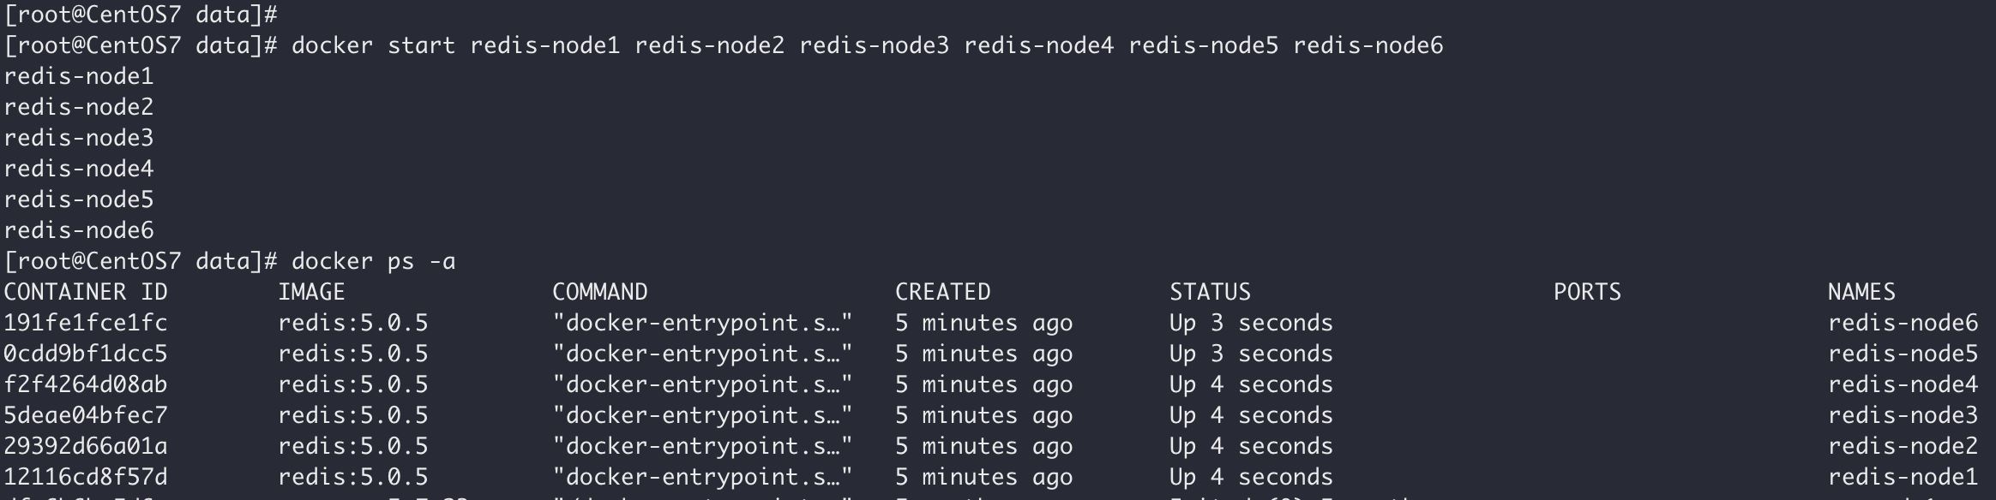Click the word "start" in the docker command

(x=421, y=45)
